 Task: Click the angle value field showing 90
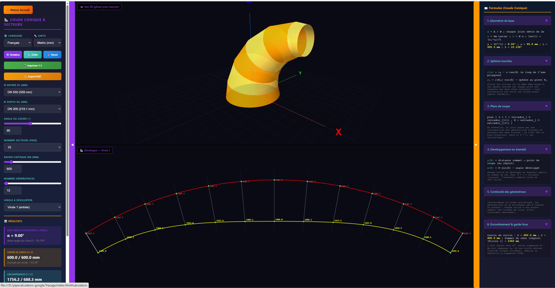click(12, 130)
